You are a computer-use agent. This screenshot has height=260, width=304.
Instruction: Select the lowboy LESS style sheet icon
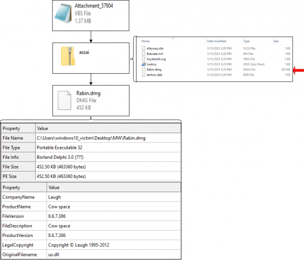point(143,64)
